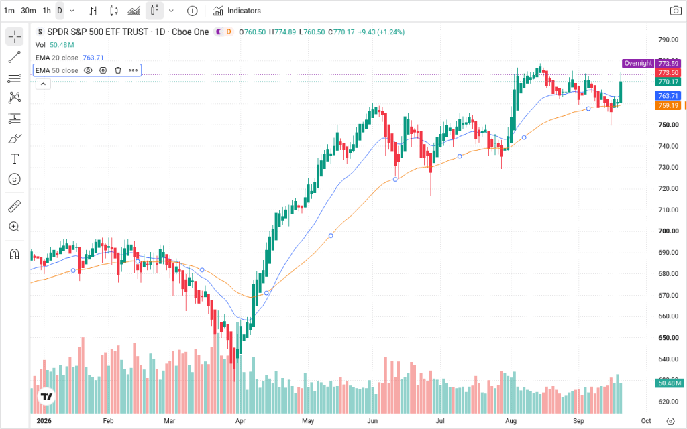Click the 50.48M volume axis label

click(670, 383)
